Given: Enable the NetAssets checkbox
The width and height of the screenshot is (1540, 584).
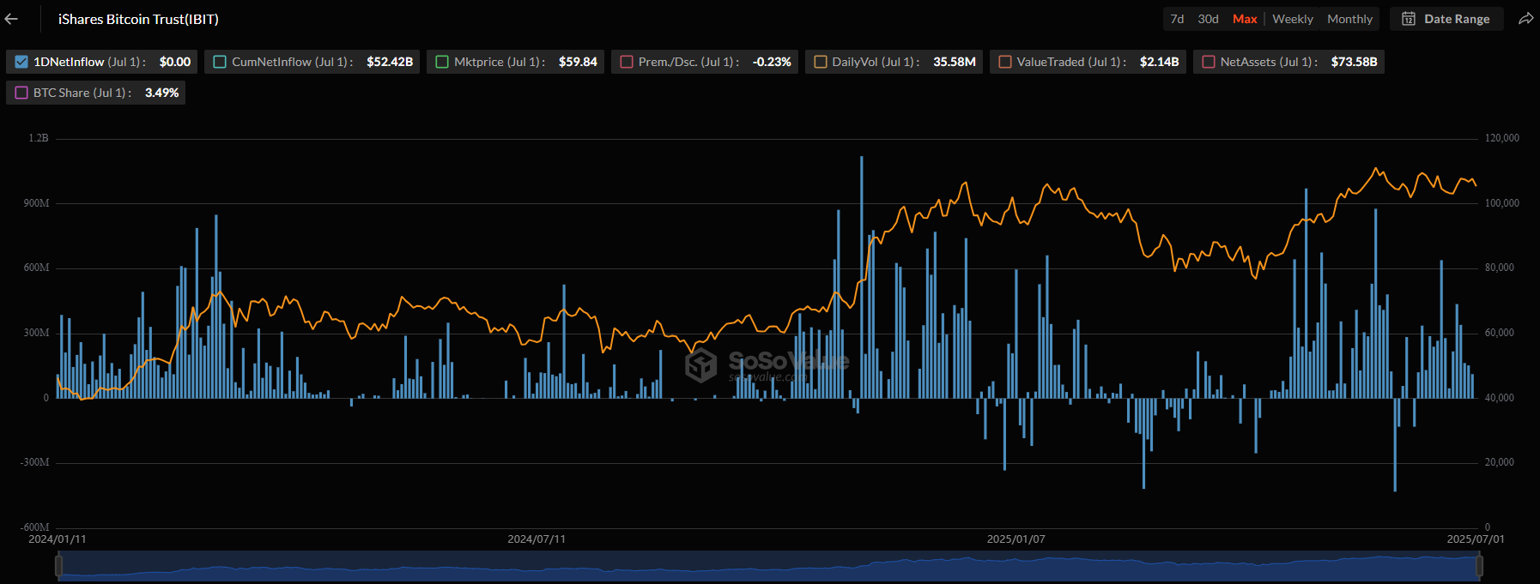Looking at the screenshot, I should point(1209,62).
